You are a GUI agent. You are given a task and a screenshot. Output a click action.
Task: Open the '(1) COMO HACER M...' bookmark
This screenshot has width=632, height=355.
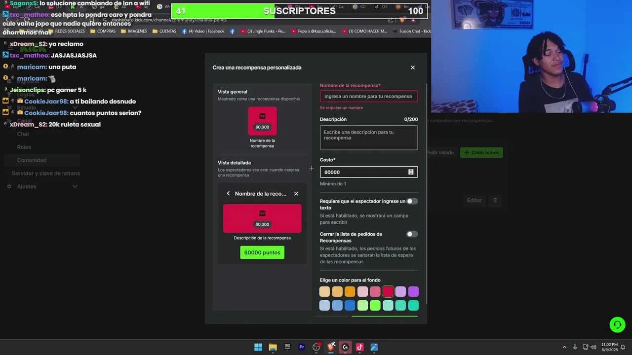pyautogui.click(x=364, y=31)
